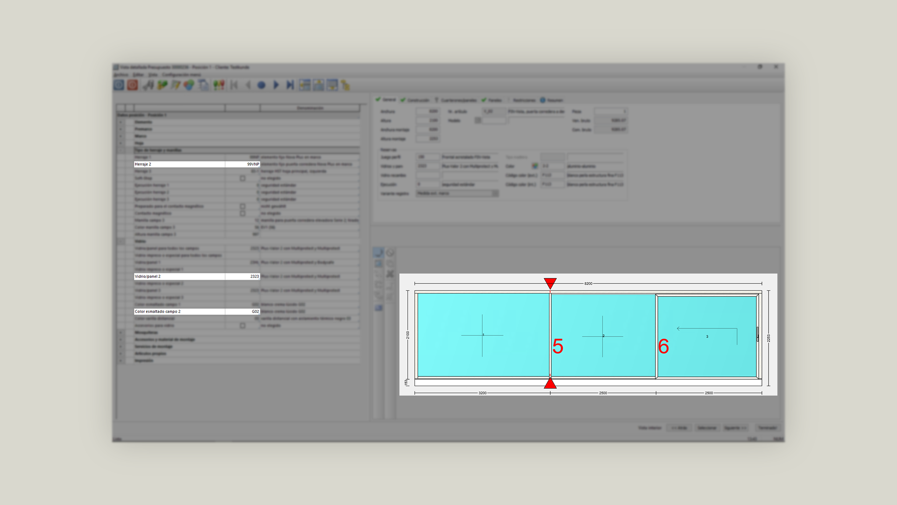Select glass field 2 in the drawing
This screenshot has height=505, width=897.
[x=603, y=335]
